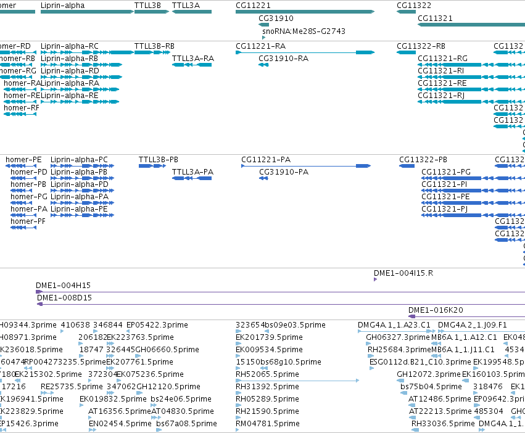The image size is (525, 433).
Task: Select protein Liprin-alpha-PA
Action: tap(83, 203)
